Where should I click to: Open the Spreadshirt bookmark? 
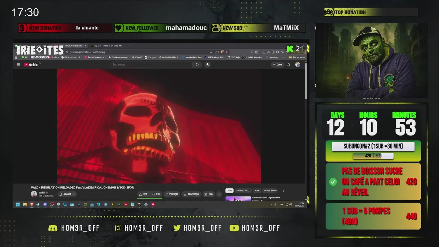(x=272, y=57)
